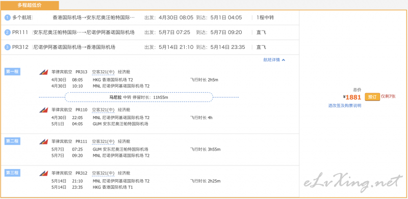
Task: Select the 第三程 segment label
Action: coord(12,173)
